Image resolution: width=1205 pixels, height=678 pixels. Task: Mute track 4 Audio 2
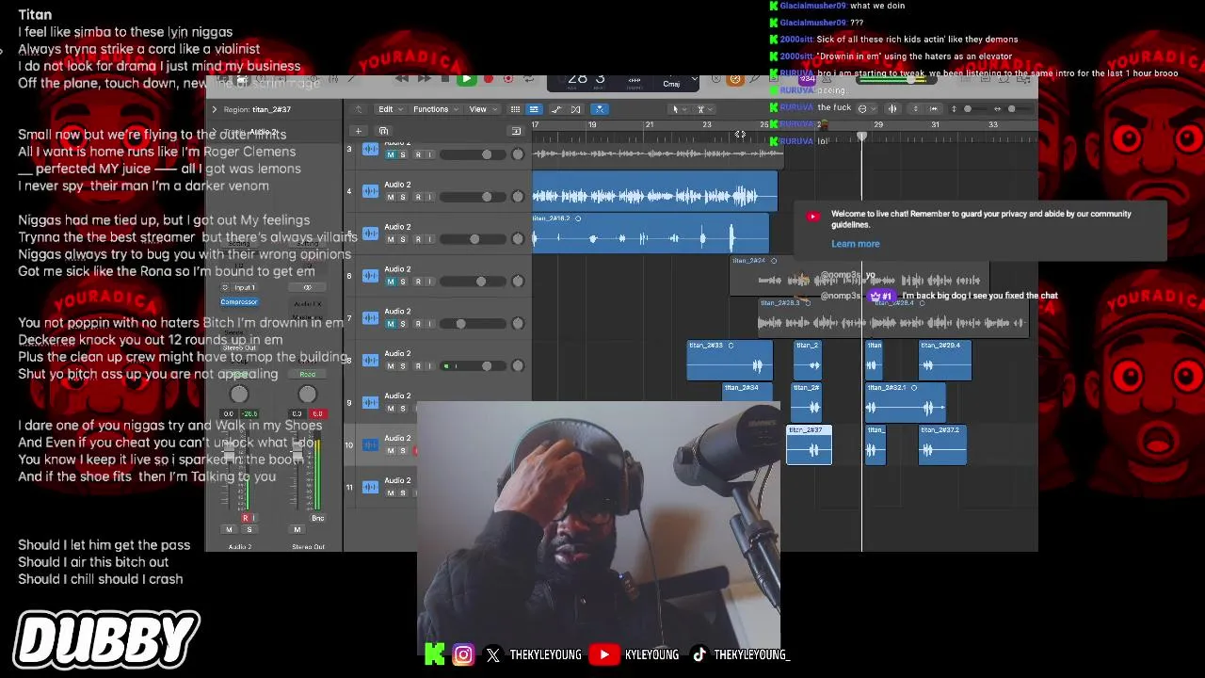(x=391, y=197)
